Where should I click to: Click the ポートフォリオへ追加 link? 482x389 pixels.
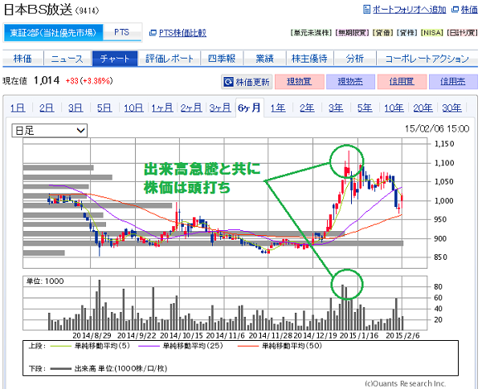click(409, 10)
